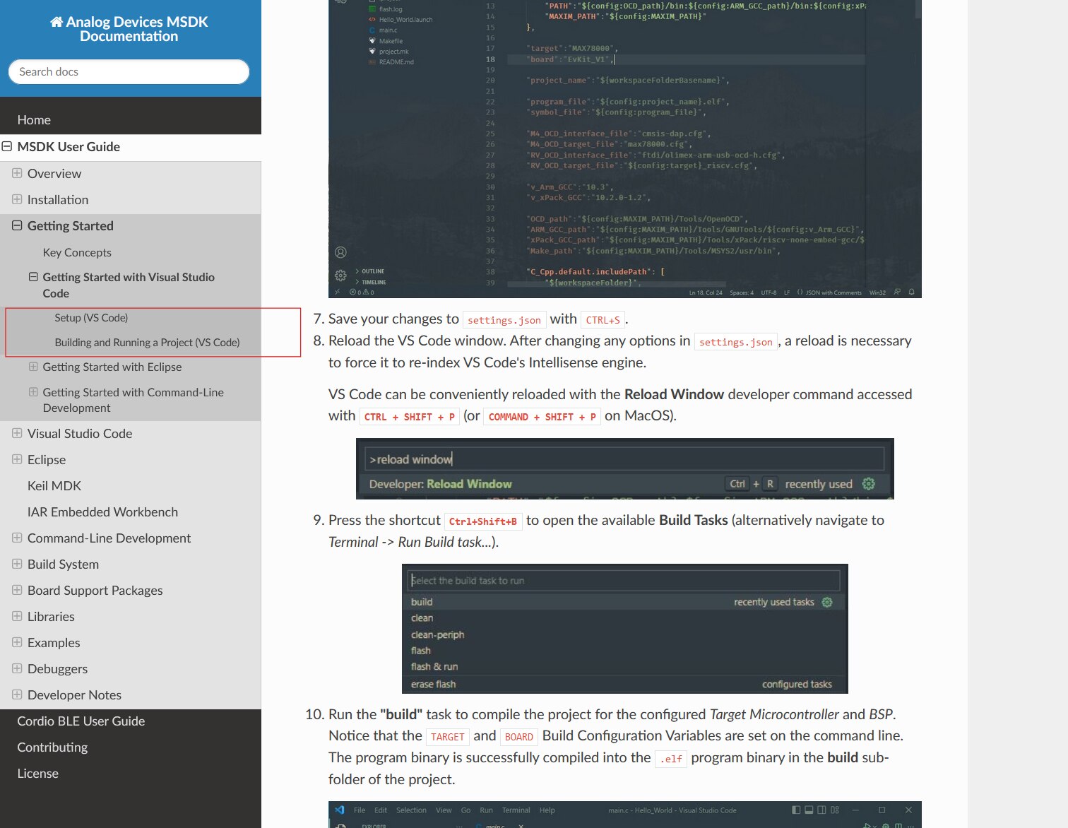Image resolution: width=1068 pixels, height=828 pixels.
Task: Expand the Visual Studio Code section
Action: tap(17, 433)
